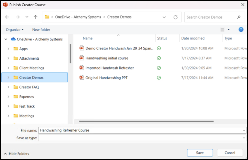Click Creator Demos breadcrumb segment
Screen dimensions: 248x160
(x=119, y=17)
